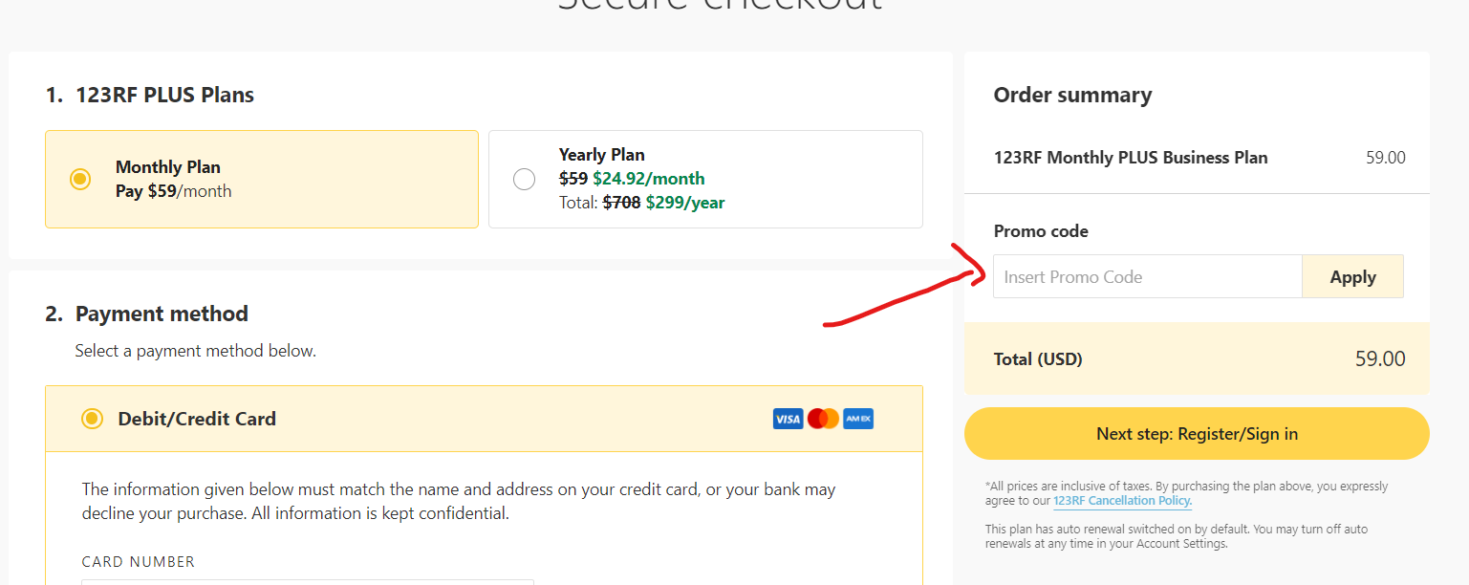1469x585 pixels.
Task: Click the Payment method section heading
Action: [x=147, y=314]
